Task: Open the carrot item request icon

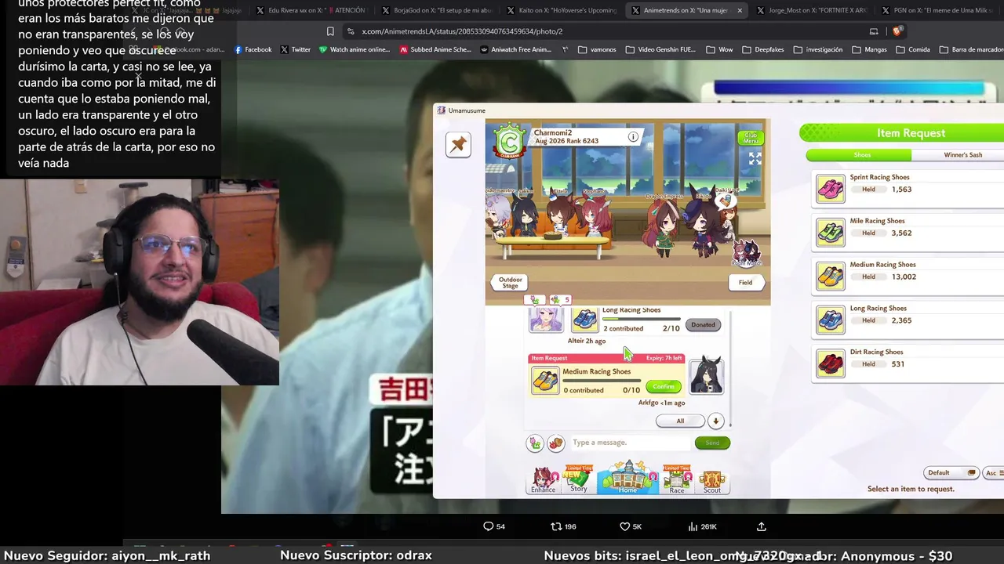Action: click(x=534, y=443)
